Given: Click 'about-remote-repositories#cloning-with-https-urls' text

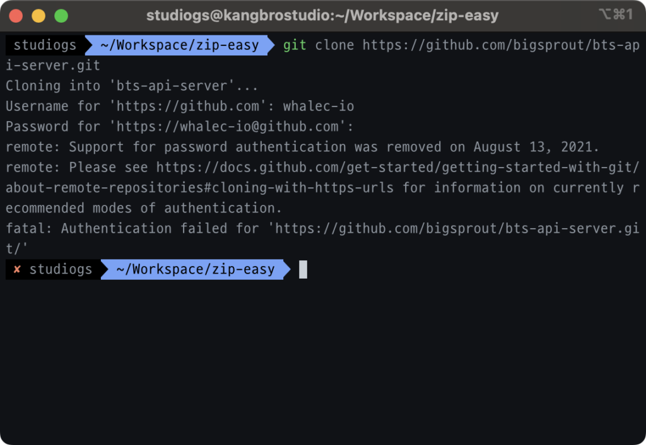Looking at the screenshot, I should coord(200,188).
